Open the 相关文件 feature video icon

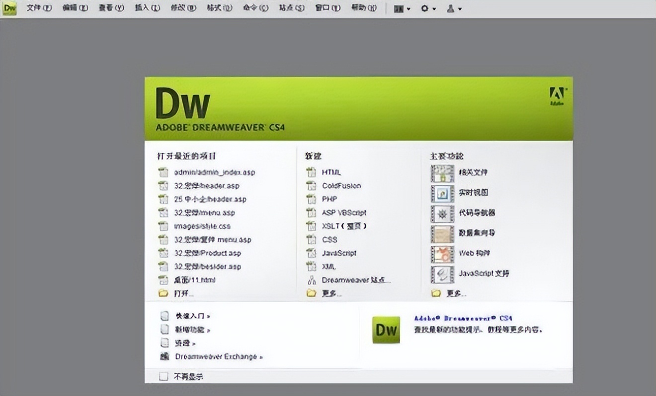pyautogui.click(x=442, y=173)
